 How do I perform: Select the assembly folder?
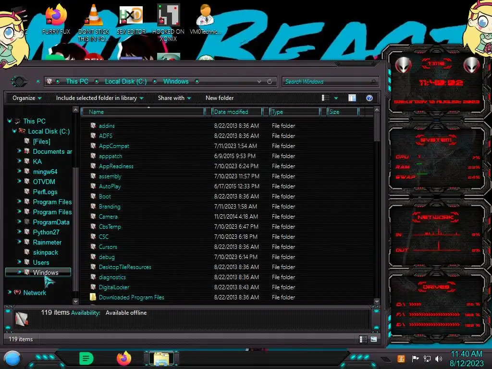(x=110, y=176)
